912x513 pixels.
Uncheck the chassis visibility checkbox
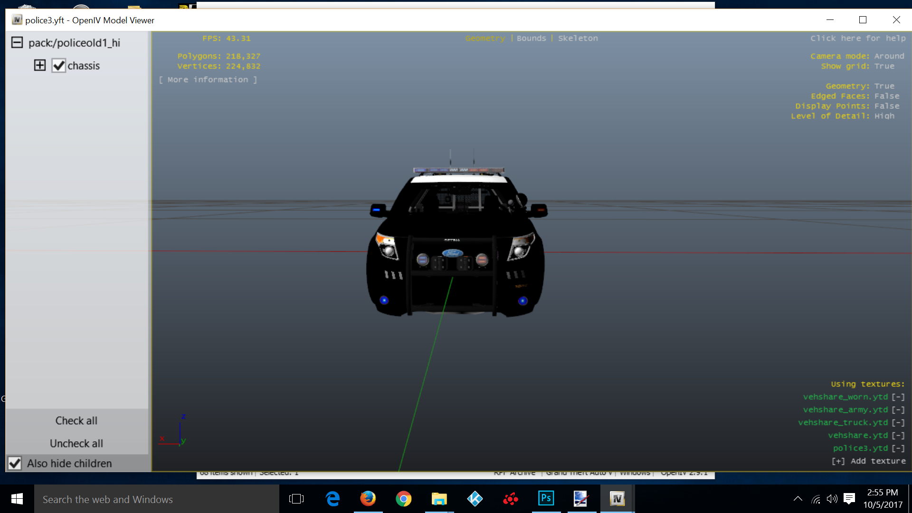(59, 66)
